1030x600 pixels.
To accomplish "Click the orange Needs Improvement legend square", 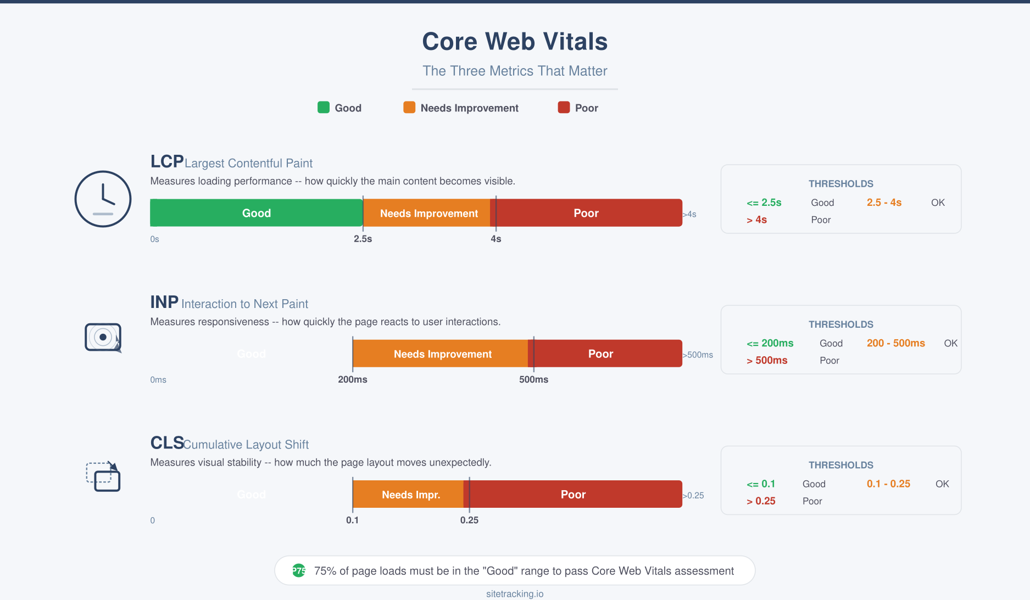I will click(409, 108).
